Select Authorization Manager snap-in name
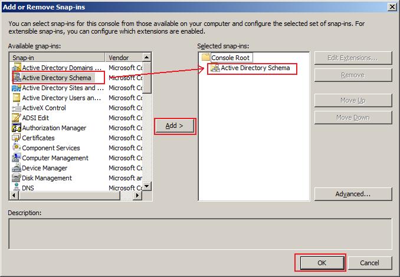 [54, 128]
